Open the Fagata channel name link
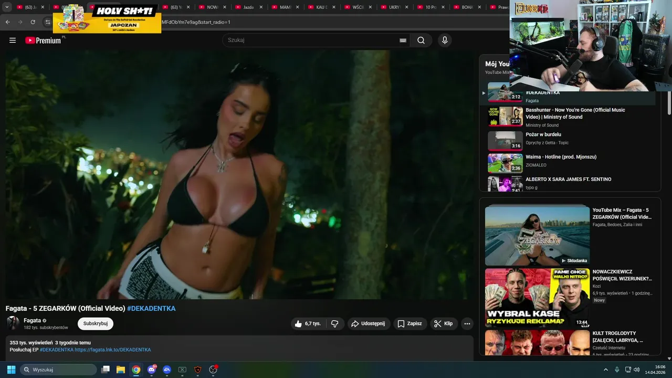This screenshot has height=378, width=672. 32,320
